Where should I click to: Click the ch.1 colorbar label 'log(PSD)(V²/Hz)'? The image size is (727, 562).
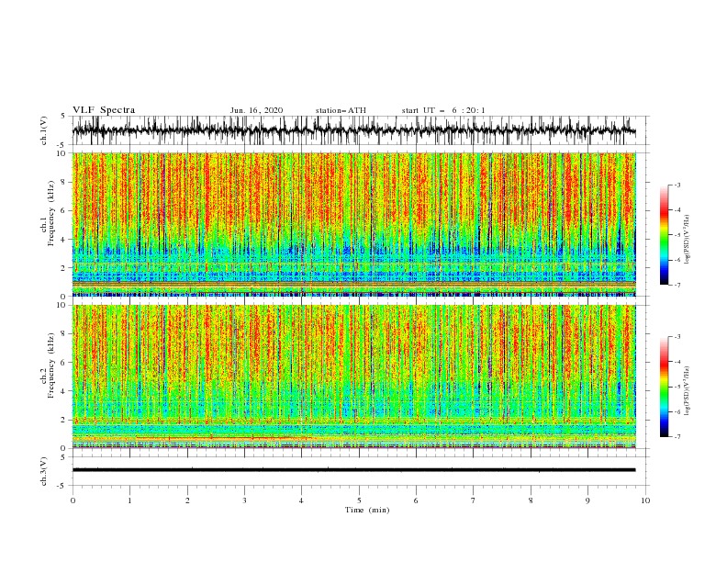688,240
